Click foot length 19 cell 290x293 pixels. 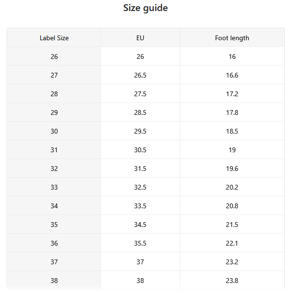(232, 150)
